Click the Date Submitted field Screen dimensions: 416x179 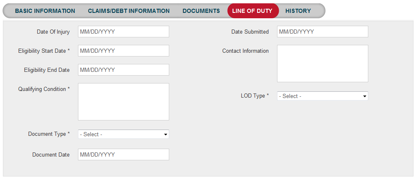click(322, 32)
